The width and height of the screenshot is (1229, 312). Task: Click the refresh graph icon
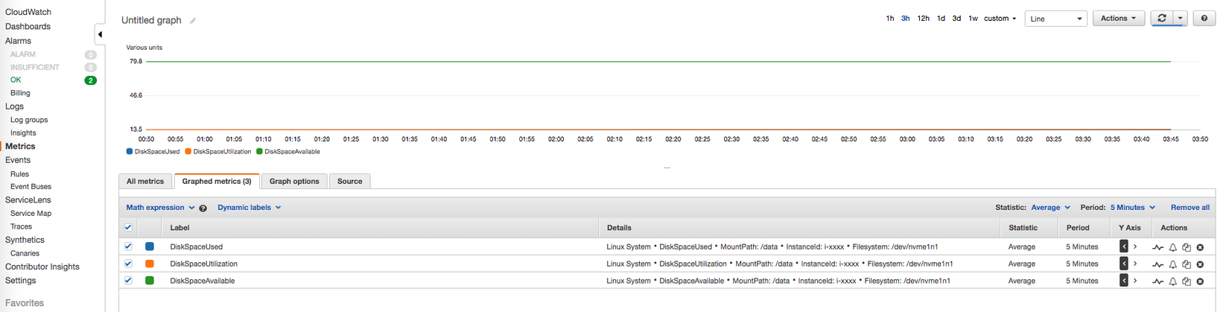coord(1161,19)
